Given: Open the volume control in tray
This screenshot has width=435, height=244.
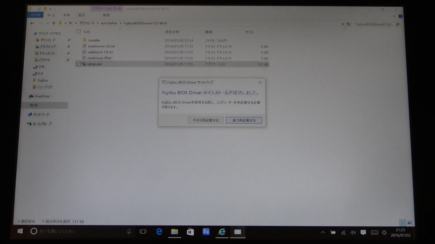Looking at the screenshot, I should point(353,233).
